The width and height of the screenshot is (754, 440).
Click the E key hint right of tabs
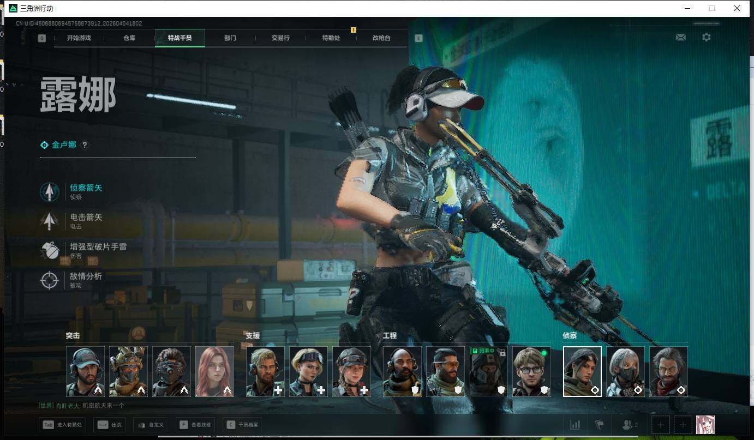(x=418, y=38)
